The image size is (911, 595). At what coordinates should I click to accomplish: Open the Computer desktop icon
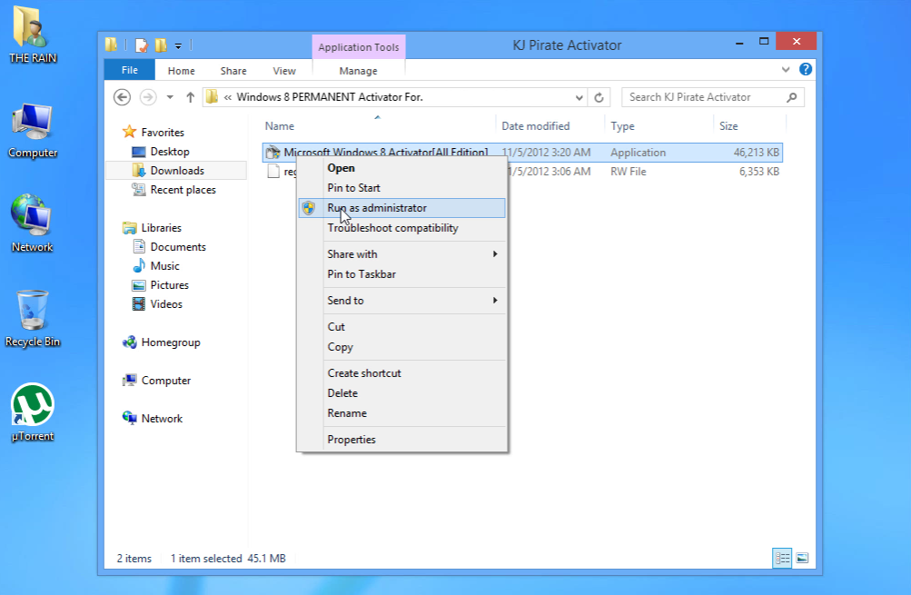[x=33, y=132]
